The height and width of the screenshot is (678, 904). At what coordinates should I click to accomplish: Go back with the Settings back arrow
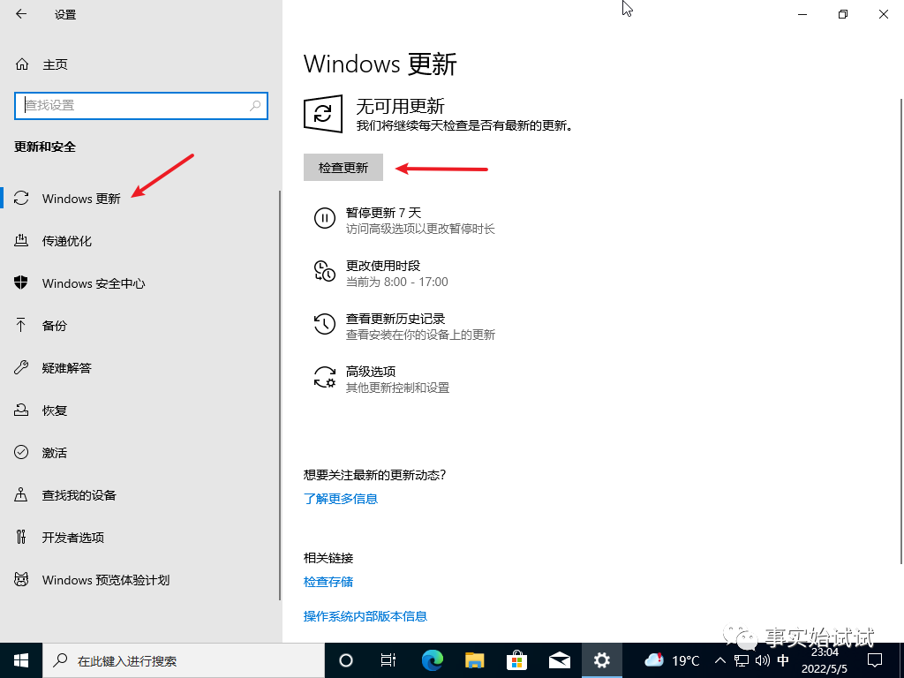[21, 14]
